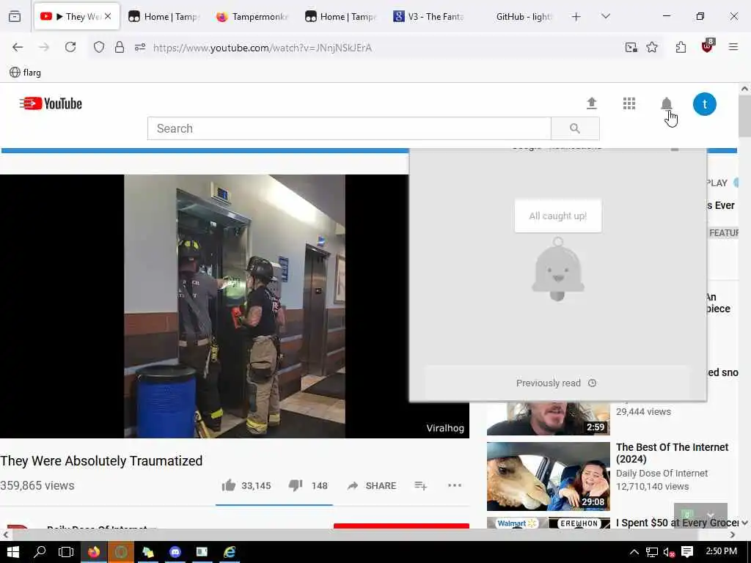Open Task View on the taskbar

(65, 552)
